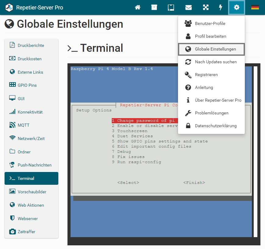Open Anleitung from the menu

point(211,87)
